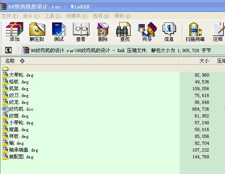
Task: Click the size value 884,736
Action: [x=201, y=109]
